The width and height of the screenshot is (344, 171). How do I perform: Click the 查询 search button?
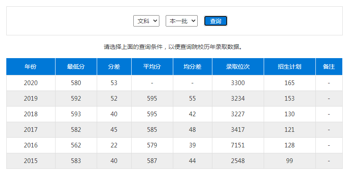(215, 21)
